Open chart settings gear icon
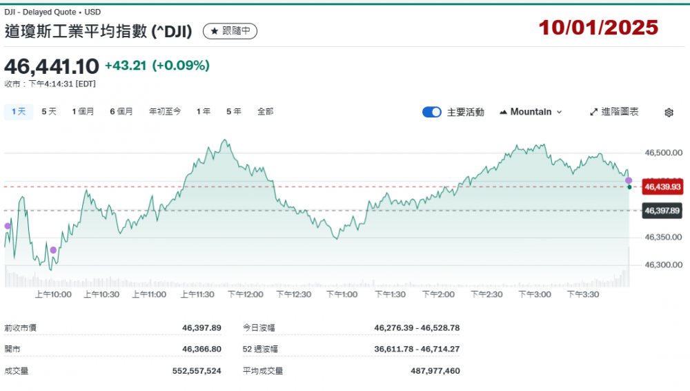 (x=668, y=113)
